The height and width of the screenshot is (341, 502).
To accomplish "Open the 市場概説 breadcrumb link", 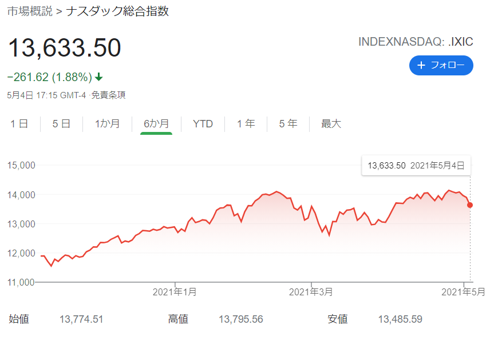I will point(30,11).
